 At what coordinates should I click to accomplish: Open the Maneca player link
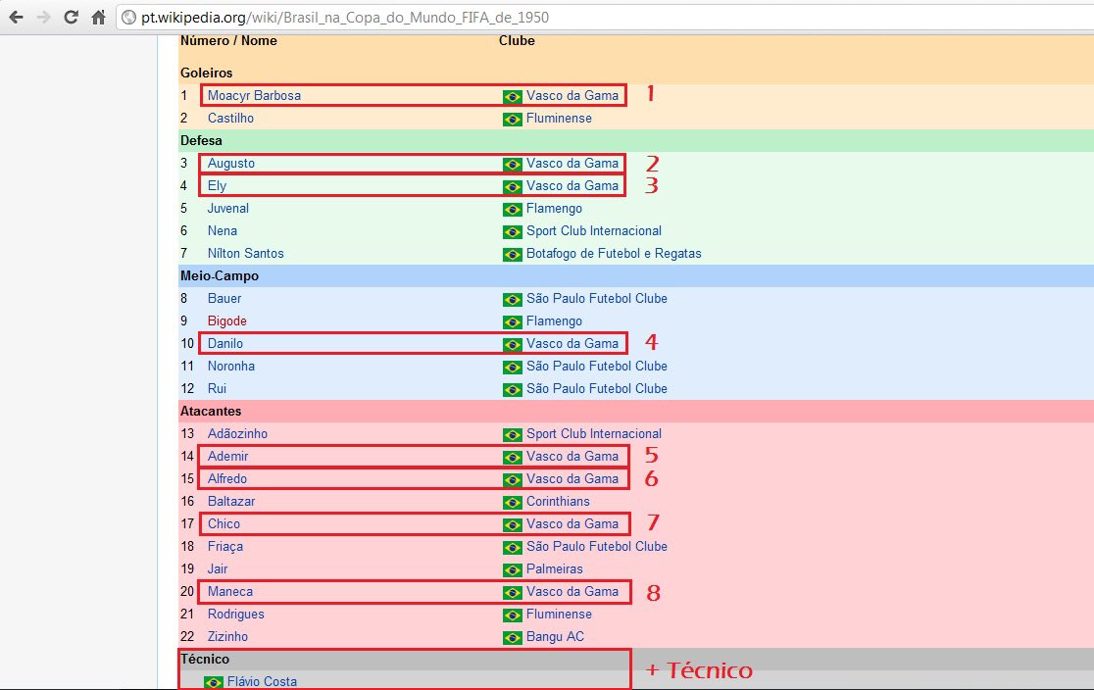(230, 592)
